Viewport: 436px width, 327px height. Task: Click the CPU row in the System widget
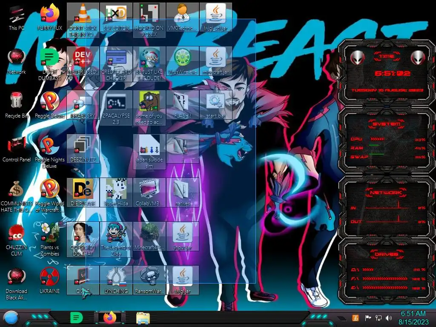click(388, 139)
